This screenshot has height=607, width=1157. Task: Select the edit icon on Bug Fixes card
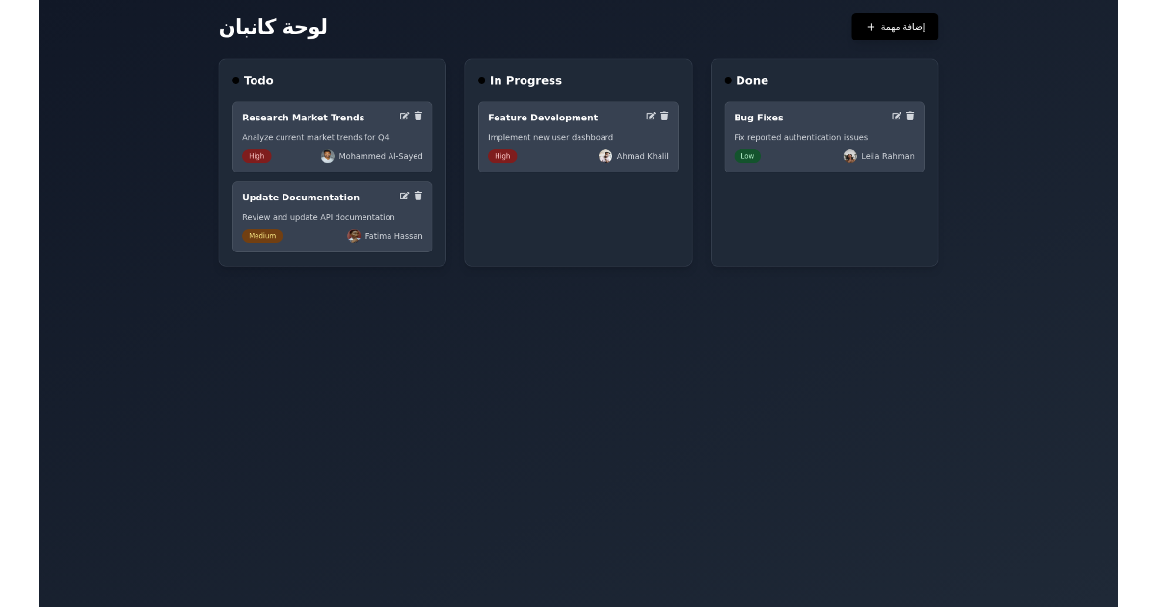coord(897,116)
